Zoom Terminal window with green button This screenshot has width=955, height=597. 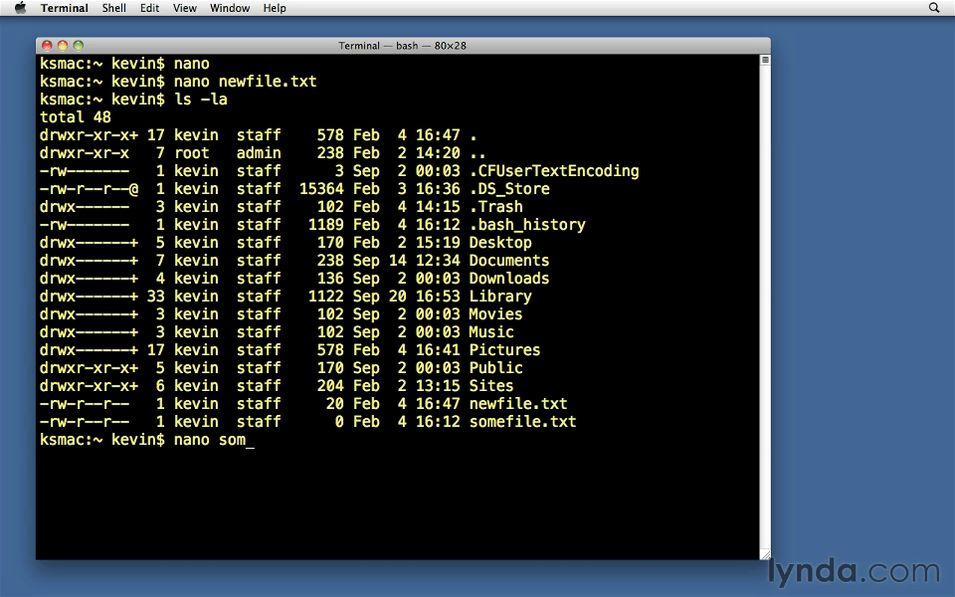[78, 46]
